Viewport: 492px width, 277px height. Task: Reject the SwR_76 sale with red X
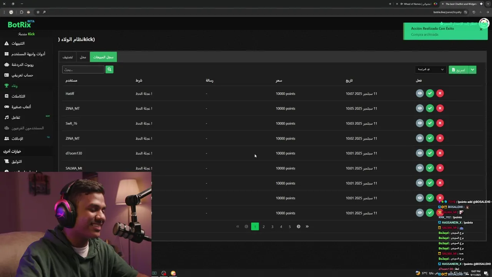(440, 123)
